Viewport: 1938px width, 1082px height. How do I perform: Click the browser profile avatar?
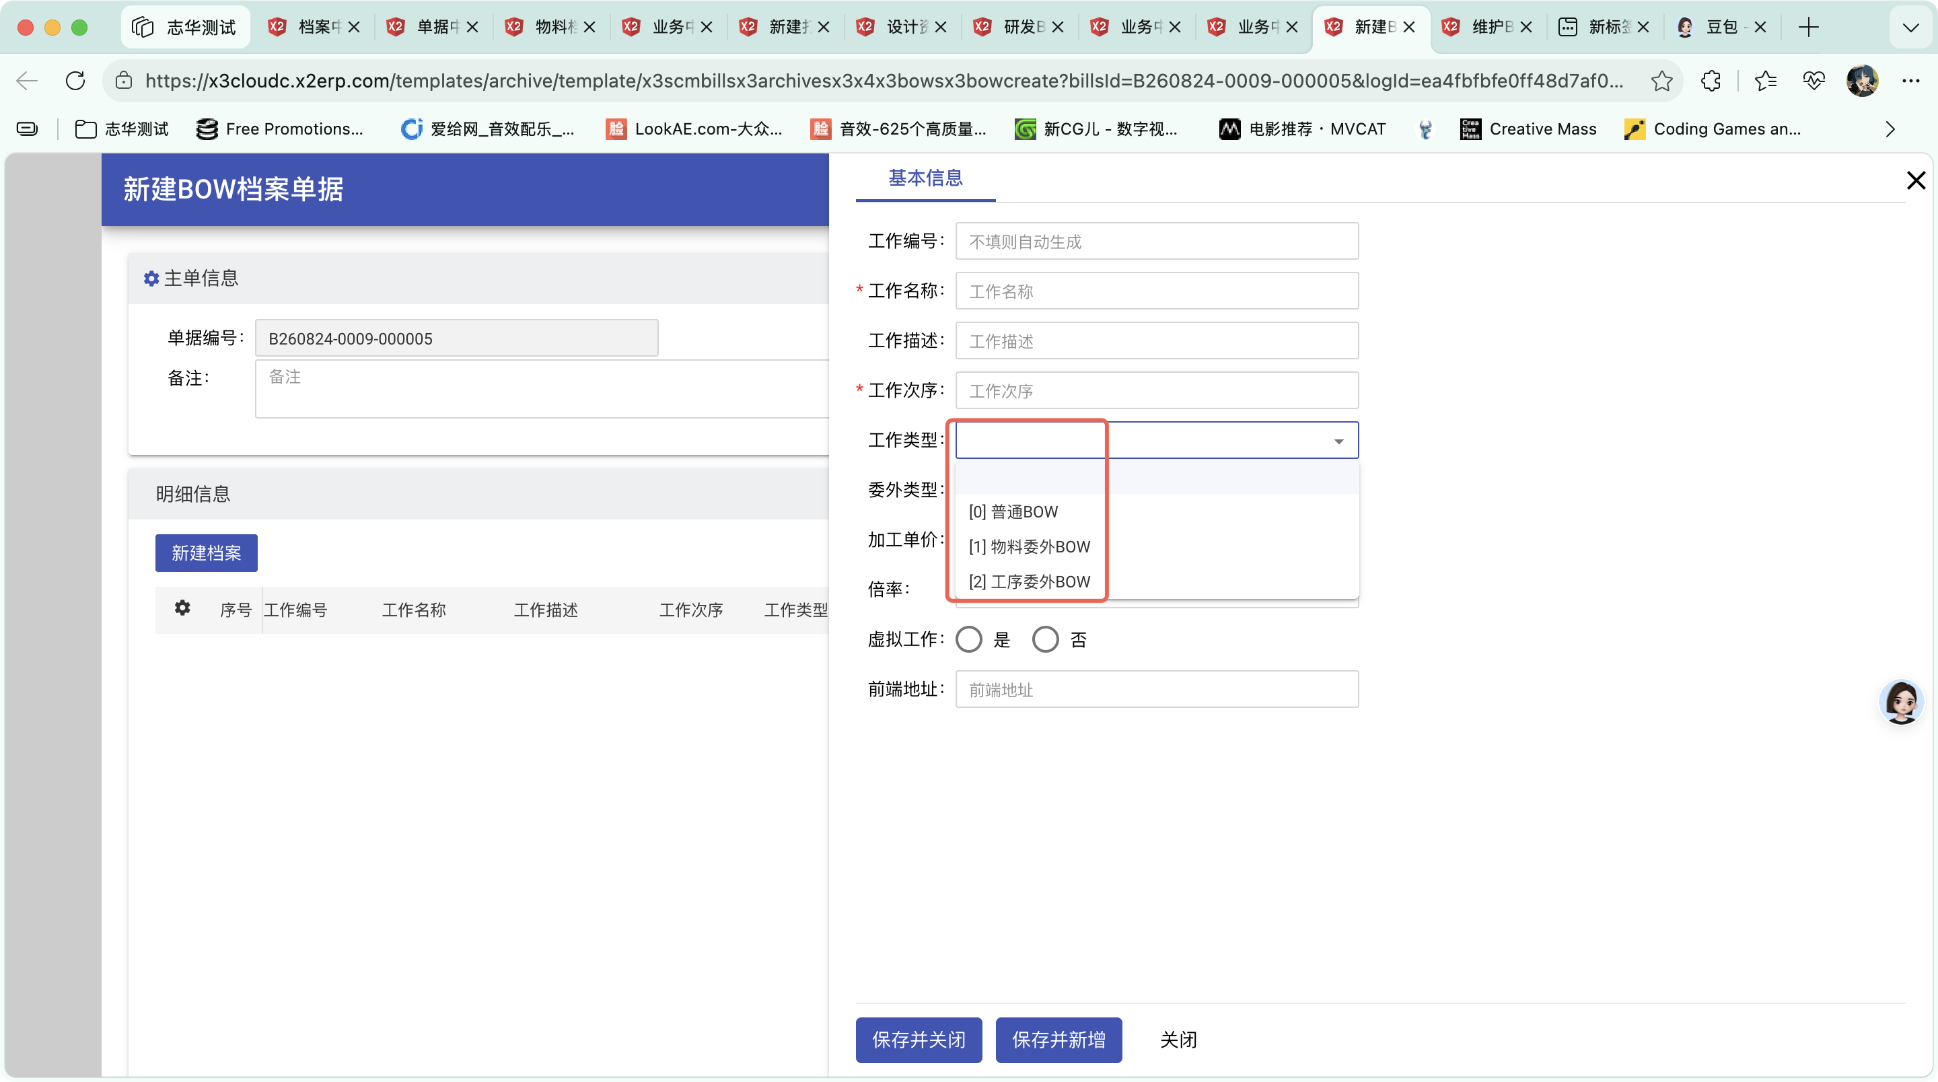pyautogui.click(x=1862, y=81)
